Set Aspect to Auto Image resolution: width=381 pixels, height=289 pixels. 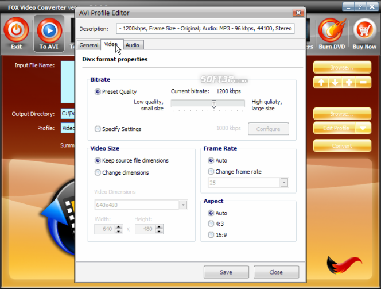(211, 213)
